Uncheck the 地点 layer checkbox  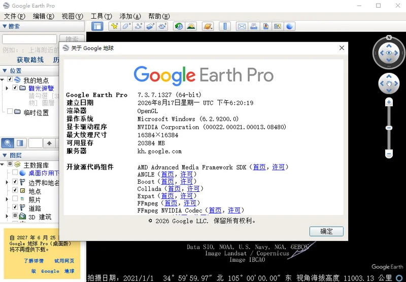(x=15, y=190)
